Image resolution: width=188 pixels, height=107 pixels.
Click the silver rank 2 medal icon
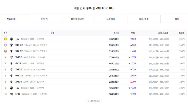click(x=5, y=45)
